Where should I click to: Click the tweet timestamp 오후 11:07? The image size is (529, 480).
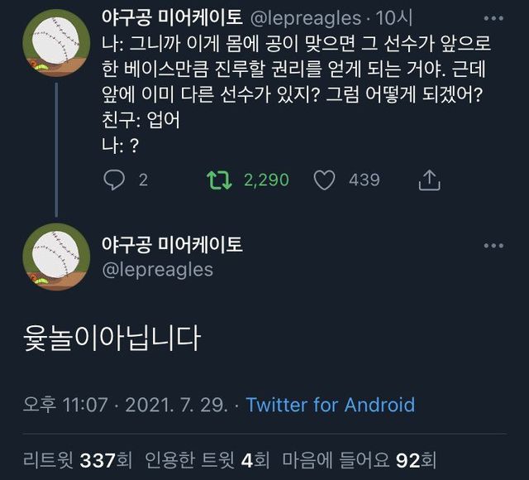tap(66, 405)
